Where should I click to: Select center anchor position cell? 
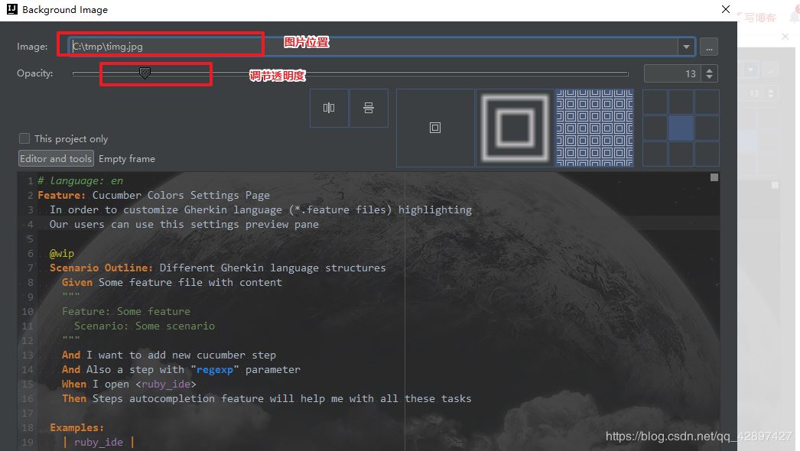[x=681, y=128]
